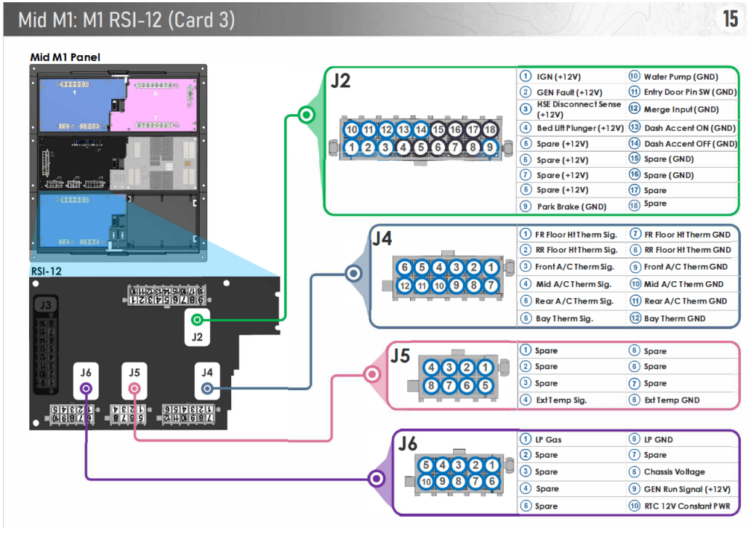
Task: Select 'Mid A/C Therm Sig.' entry
Action: click(574, 284)
